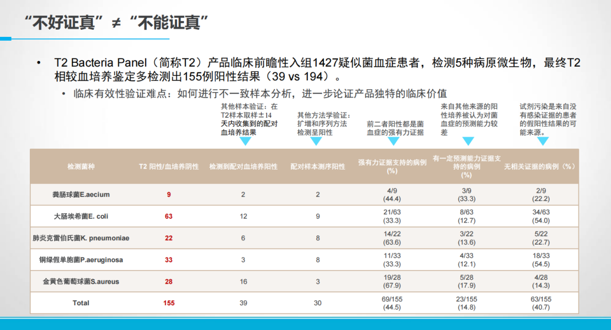Click the note starting "来自其他来源的阳性培养"
Viewport: 611px width, 330px height.
coord(469,120)
